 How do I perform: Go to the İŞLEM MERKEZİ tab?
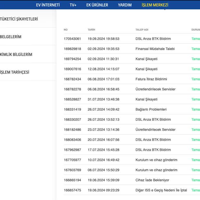tap(155, 5)
